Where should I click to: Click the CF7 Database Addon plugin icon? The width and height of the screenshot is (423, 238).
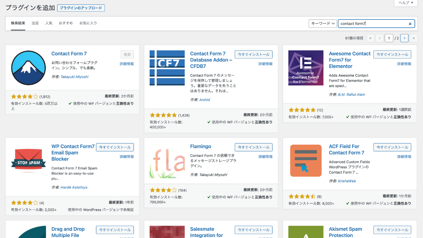[x=167, y=68]
